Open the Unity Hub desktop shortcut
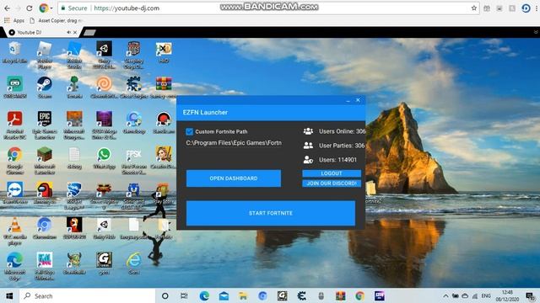This screenshot has width=540, height=303. [104, 228]
